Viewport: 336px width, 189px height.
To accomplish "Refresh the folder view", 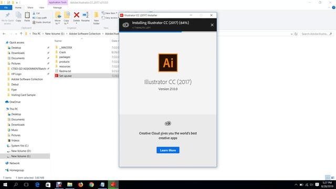I will click(x=296, y=34).
